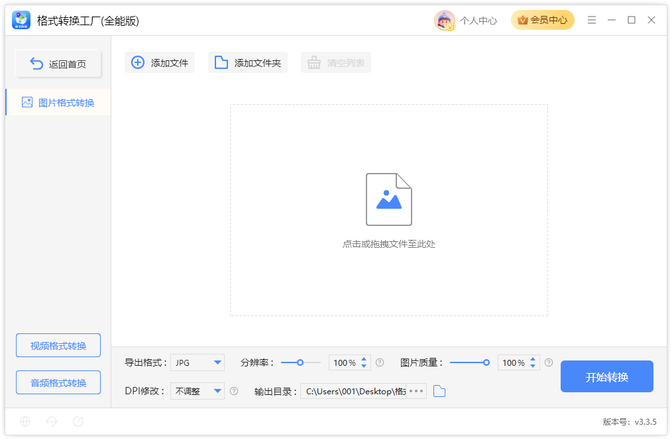Open output folder via folder icon

point(439,391)
